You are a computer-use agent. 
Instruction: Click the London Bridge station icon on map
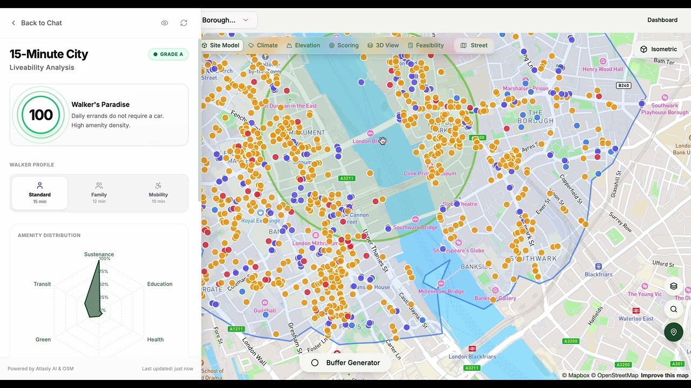point(370,133)
